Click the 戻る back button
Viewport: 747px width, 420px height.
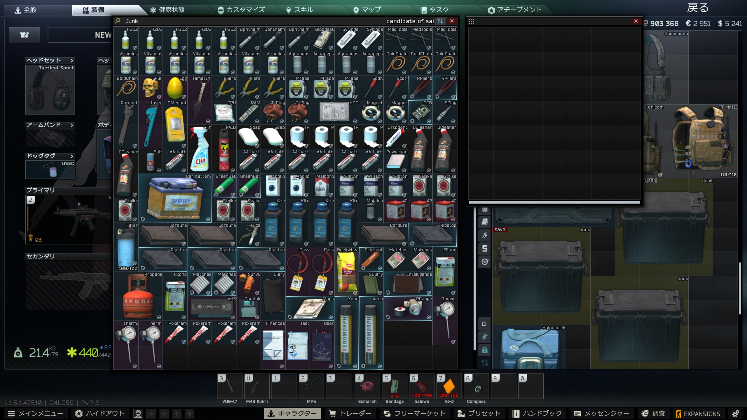click(698, 8)
